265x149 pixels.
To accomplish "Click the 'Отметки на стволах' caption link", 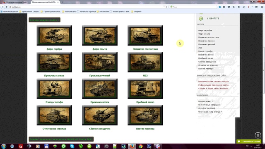I will [x=54, y=129].
